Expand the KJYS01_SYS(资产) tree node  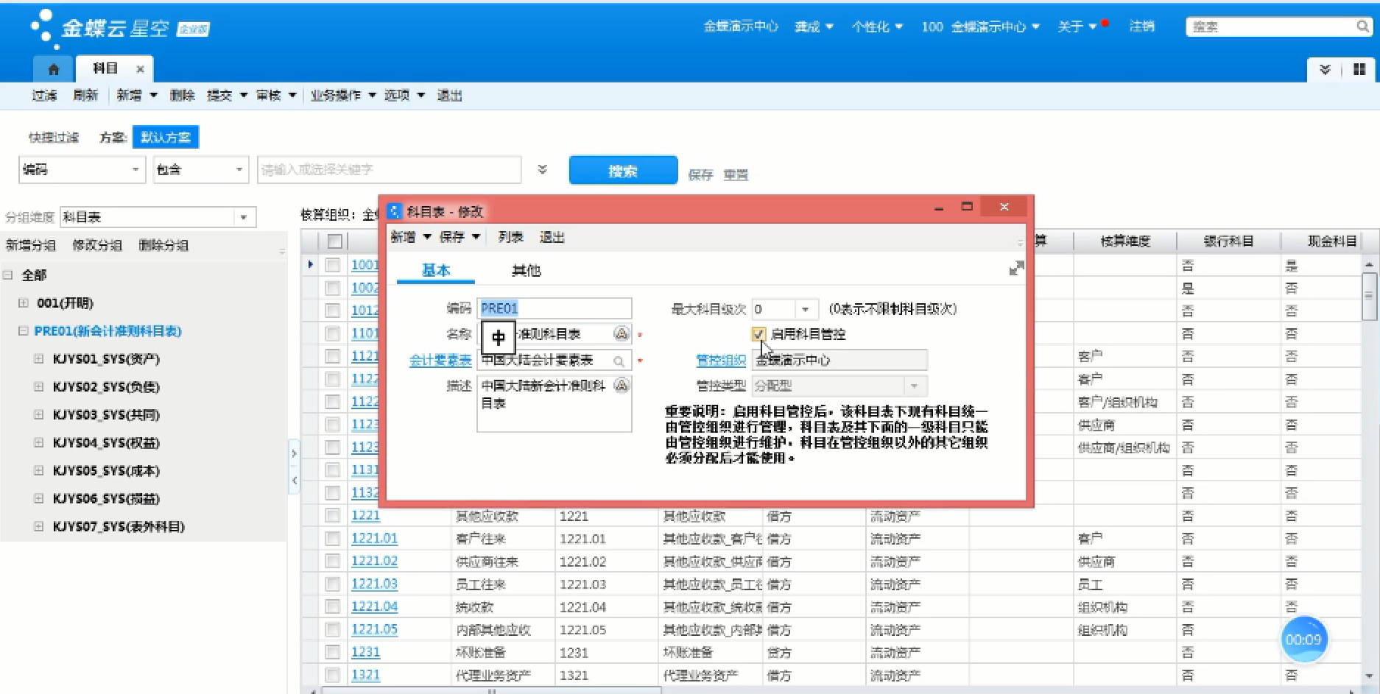tap(39, 359)
